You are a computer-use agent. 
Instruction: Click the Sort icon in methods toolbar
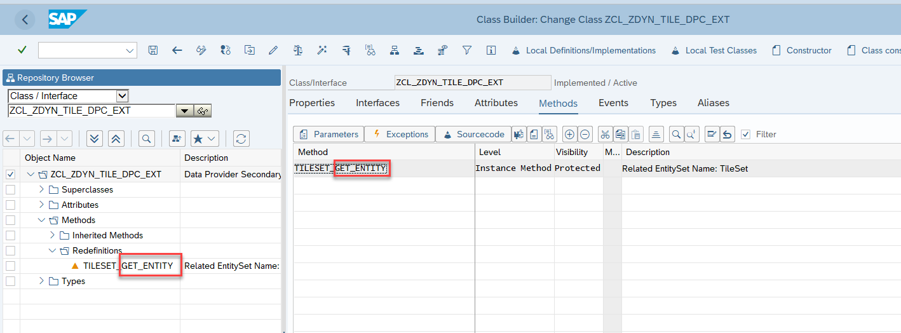point(656,134)
